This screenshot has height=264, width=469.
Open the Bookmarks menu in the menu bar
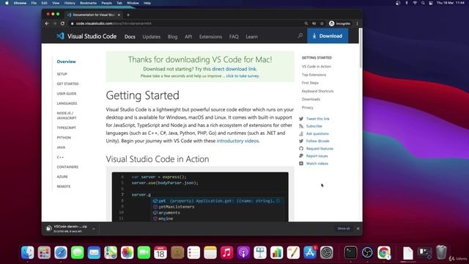[88, 3]
